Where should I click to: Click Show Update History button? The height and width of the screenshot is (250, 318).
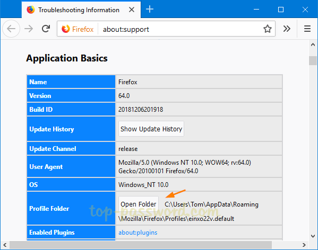click(151, 129)
